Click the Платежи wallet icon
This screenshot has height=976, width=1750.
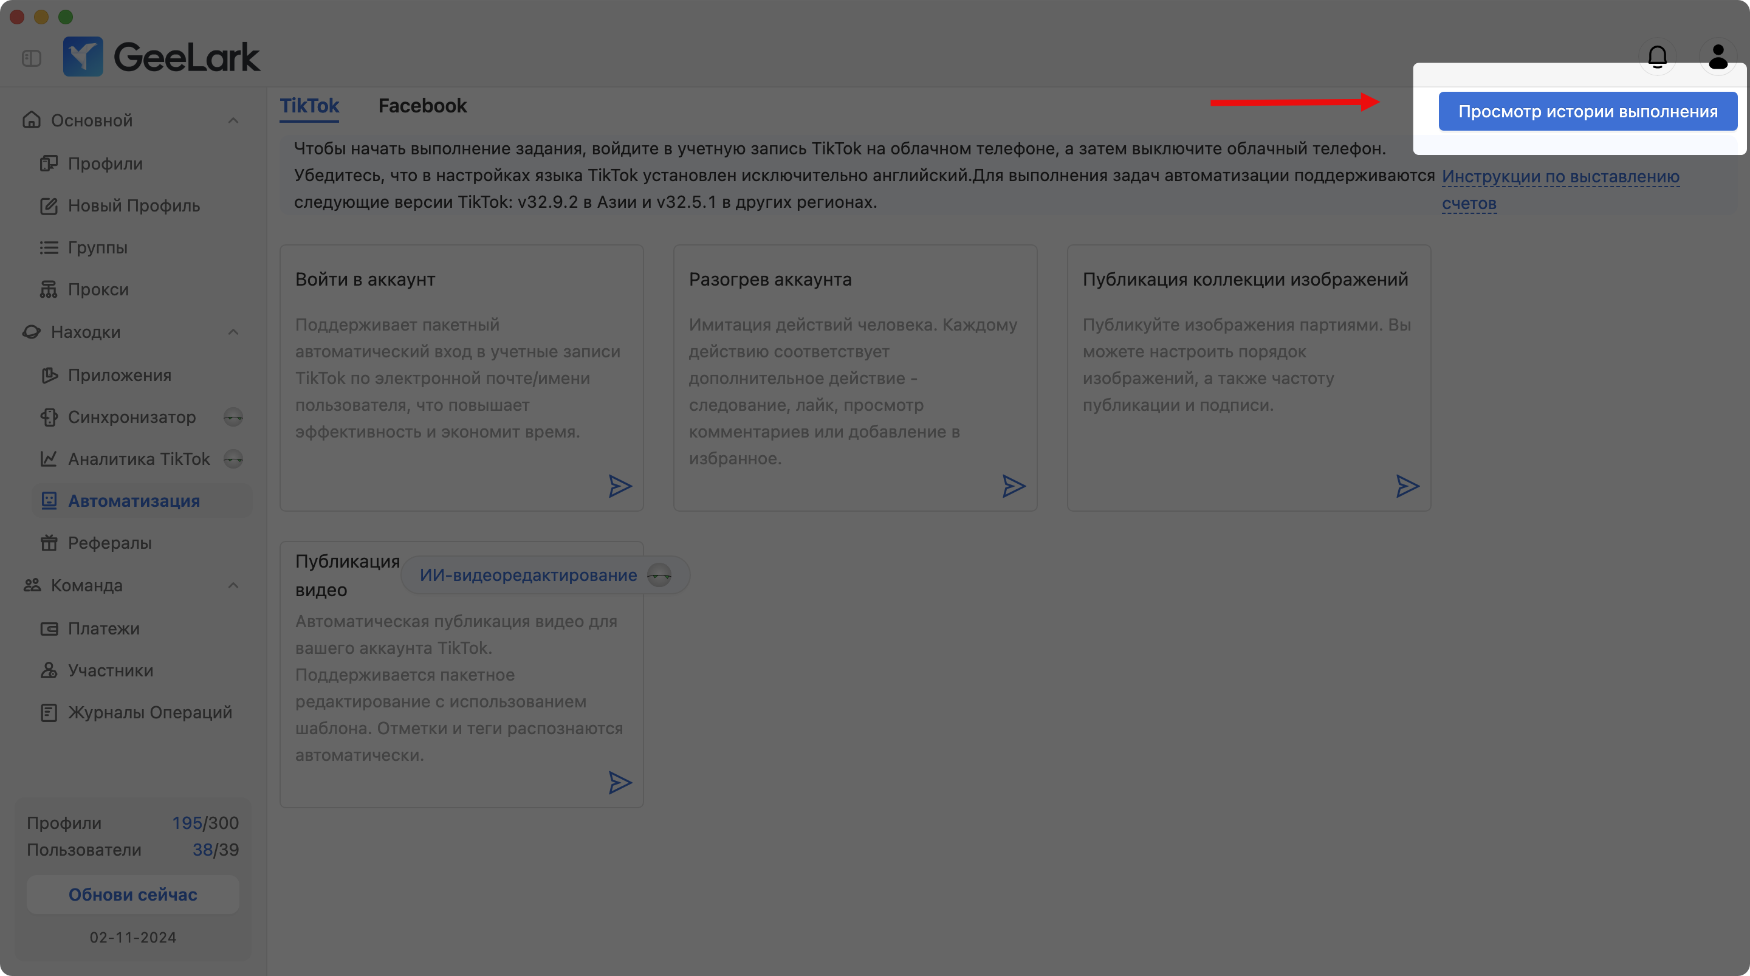(x=49, y=629)
